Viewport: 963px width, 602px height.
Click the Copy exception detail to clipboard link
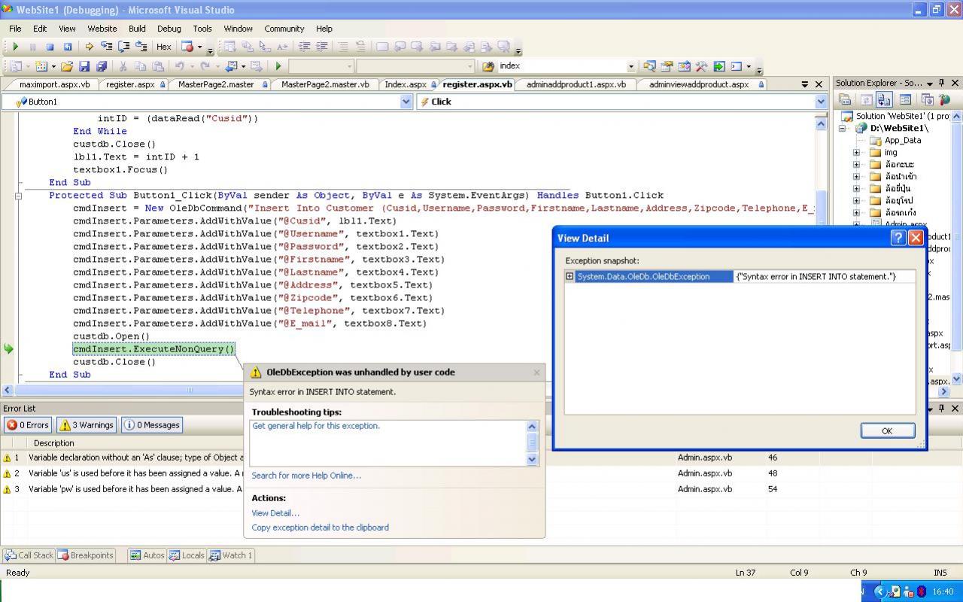[x=320, y=528]
